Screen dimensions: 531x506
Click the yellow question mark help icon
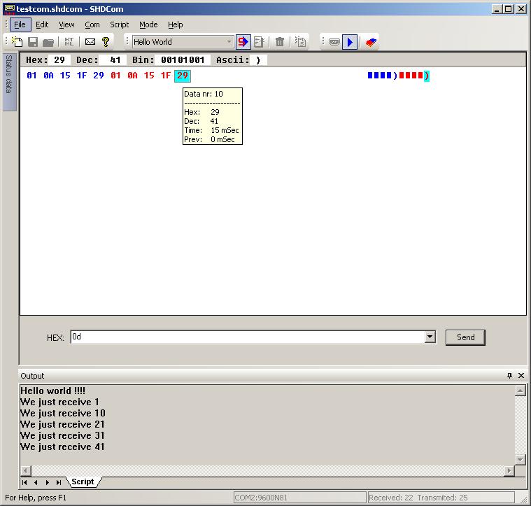pyautogui.click(x=106, y=42)
